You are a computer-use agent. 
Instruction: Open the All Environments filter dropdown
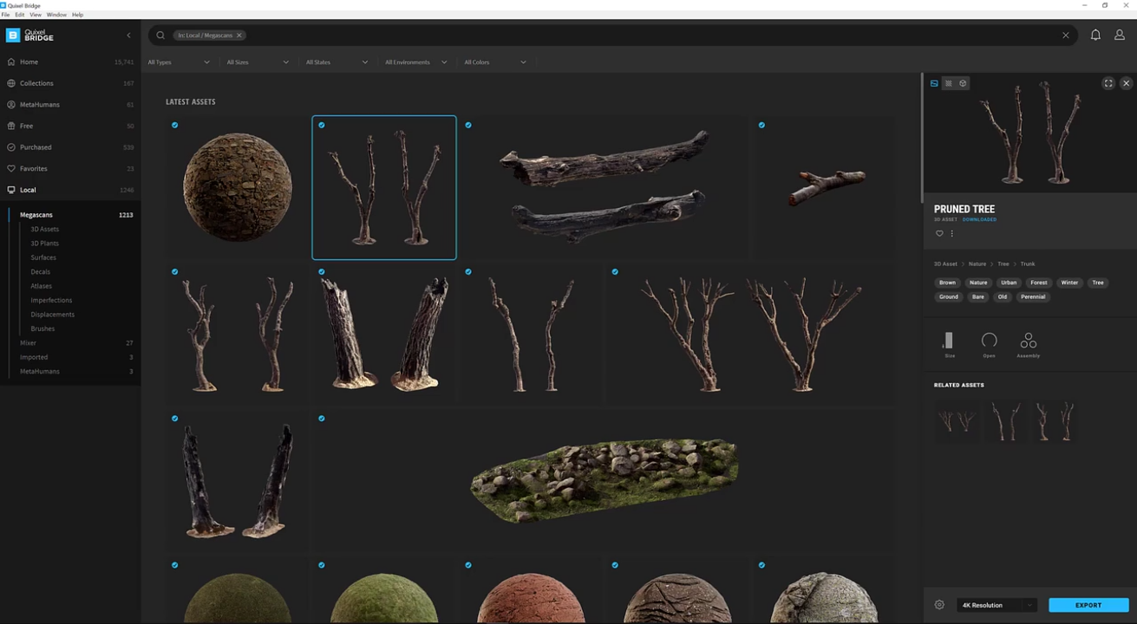pyautogui.click(x=416, y=62)
